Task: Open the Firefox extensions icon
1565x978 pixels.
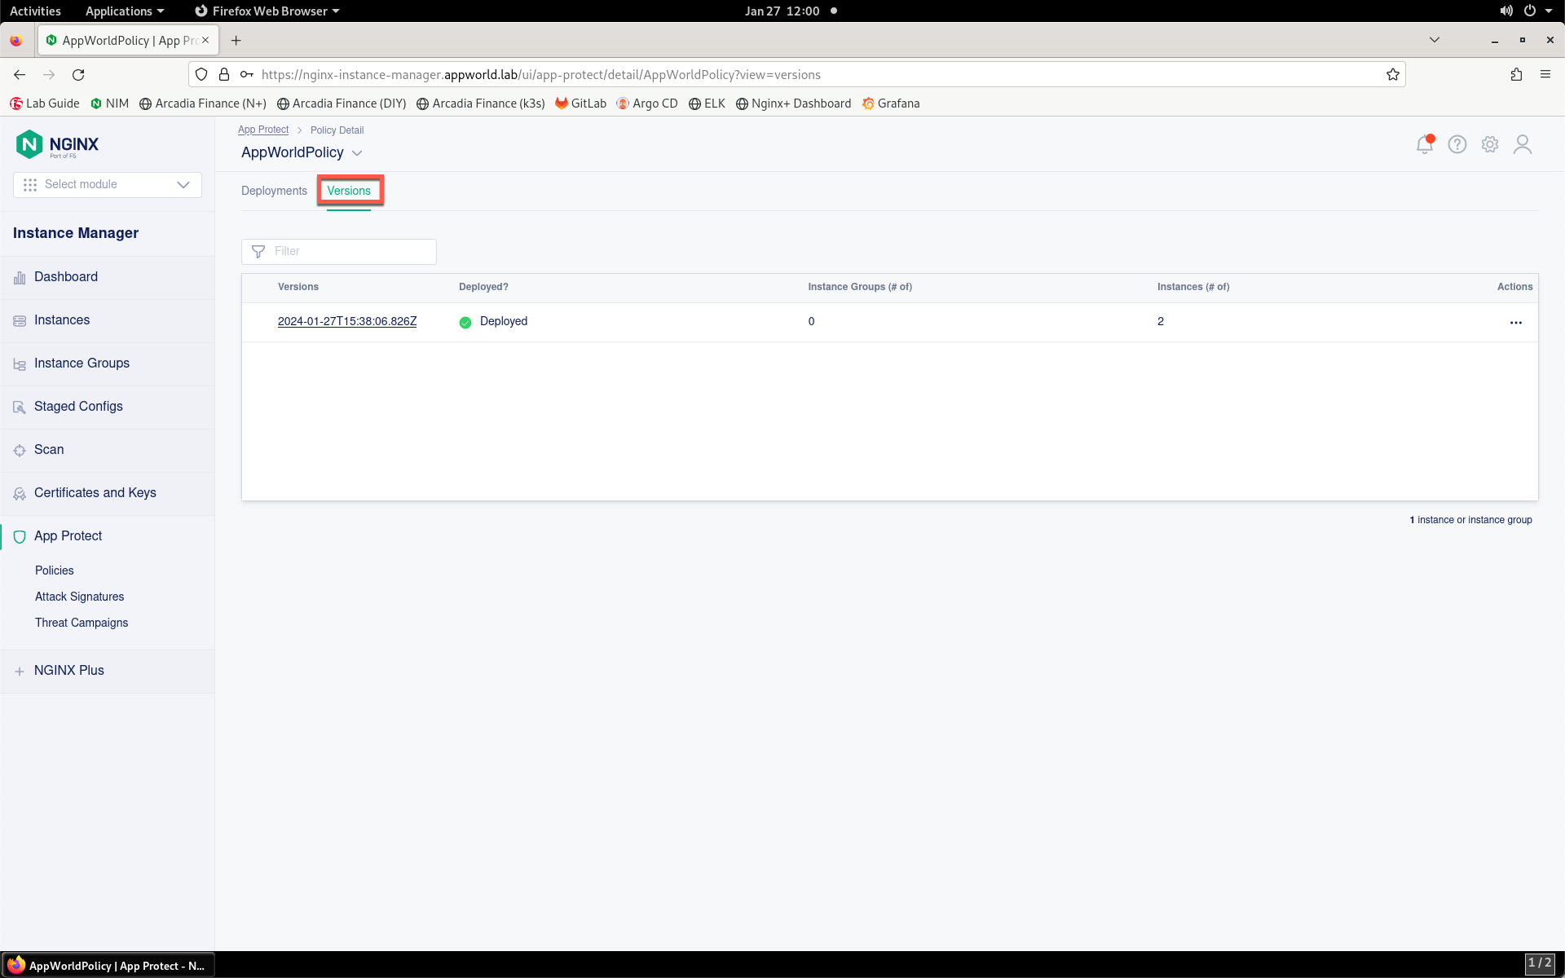Action: point(1516,75)
